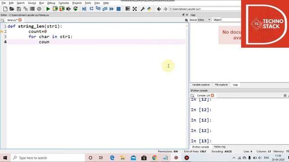Save the current file
The height and width of the screenshot is (162, 289).
tap(19, 9)
